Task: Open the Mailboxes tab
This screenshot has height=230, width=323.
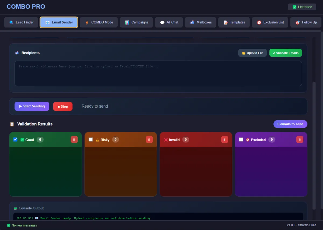Action: point(200,22)
